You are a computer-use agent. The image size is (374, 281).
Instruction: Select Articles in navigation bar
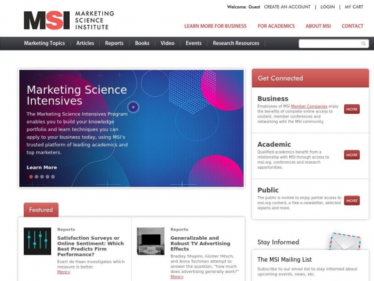(85, 43)
